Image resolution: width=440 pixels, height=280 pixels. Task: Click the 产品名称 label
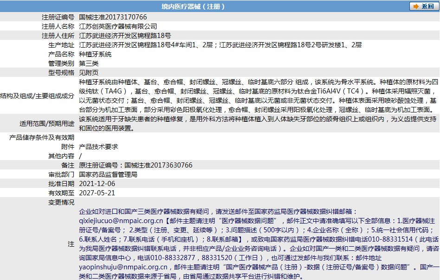pyautogui.click(x=61, y=54)
